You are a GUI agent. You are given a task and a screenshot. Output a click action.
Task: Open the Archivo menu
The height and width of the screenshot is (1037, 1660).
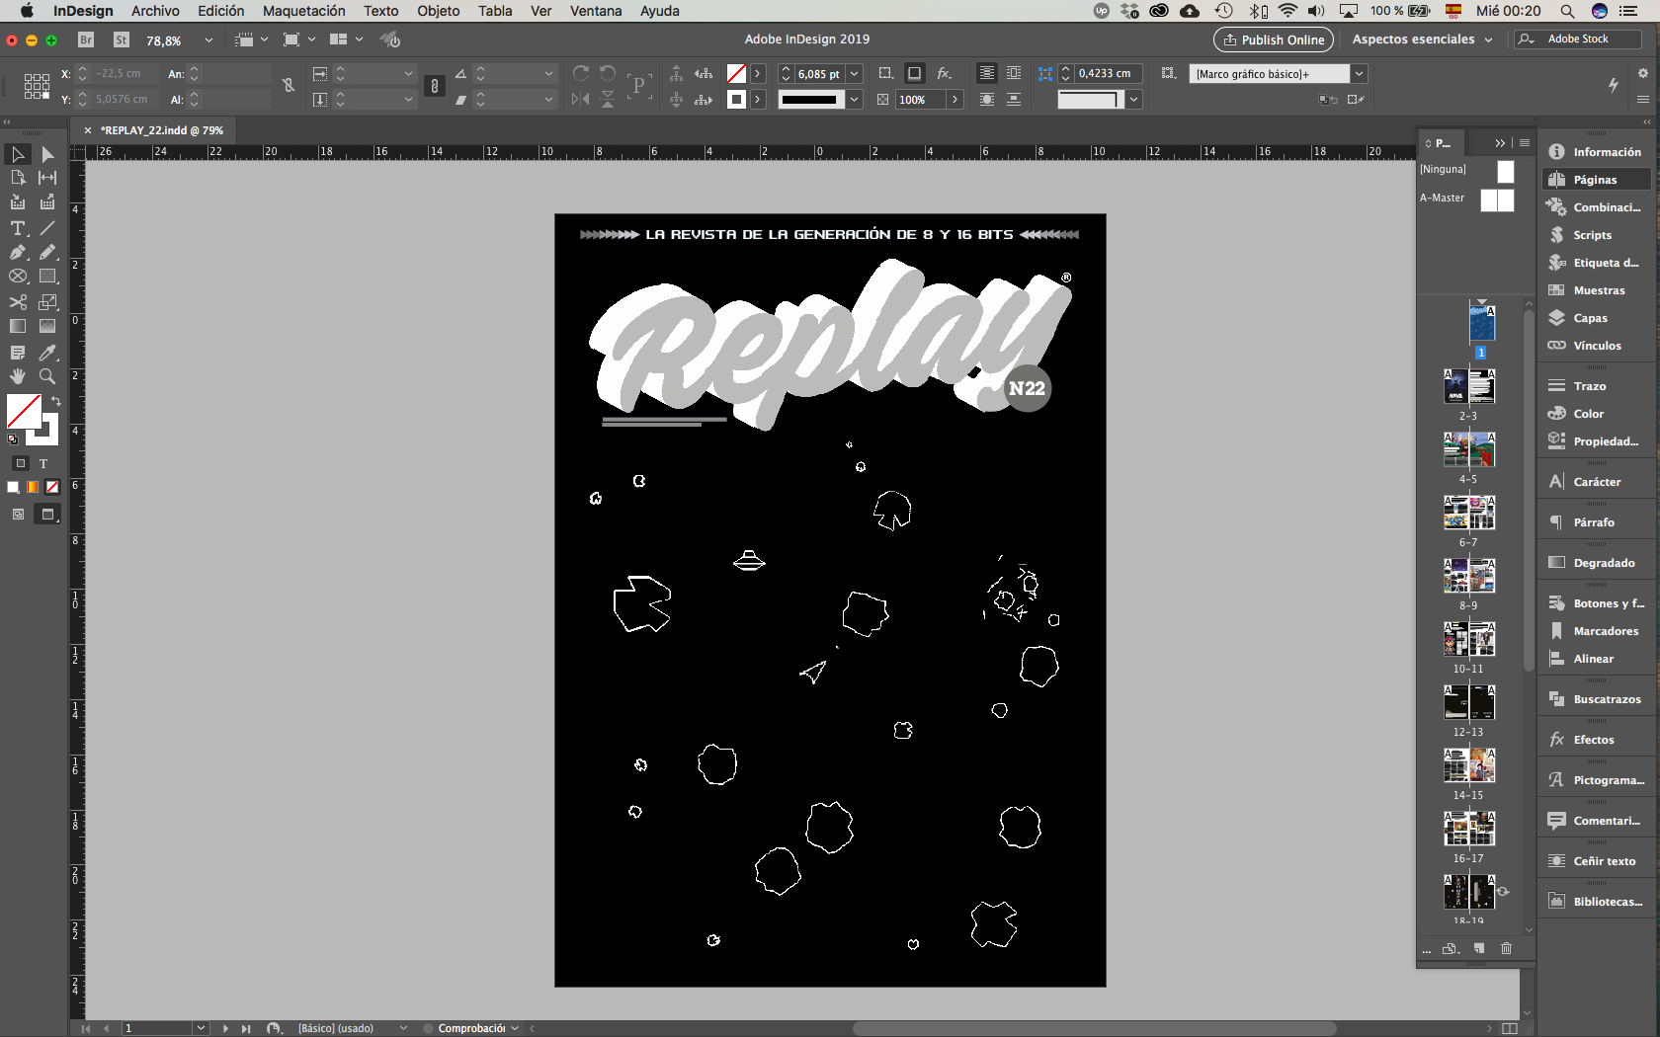(155, 11)
